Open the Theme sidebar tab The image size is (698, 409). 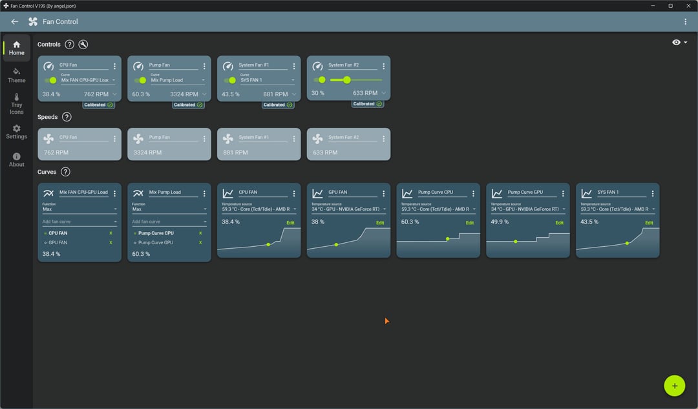[x=16, y=75]
